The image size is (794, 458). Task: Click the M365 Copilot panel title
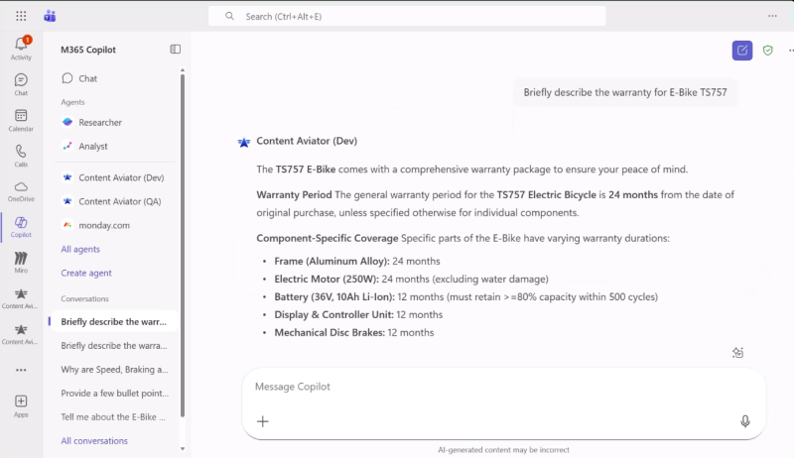click(x=88, y=50)
